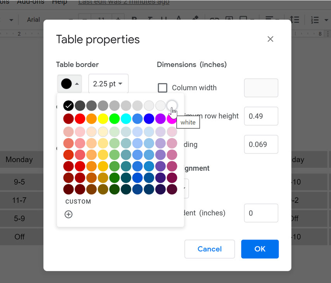Click the indent inches input field
Screen dimensions: 331x283
[261, 213]
